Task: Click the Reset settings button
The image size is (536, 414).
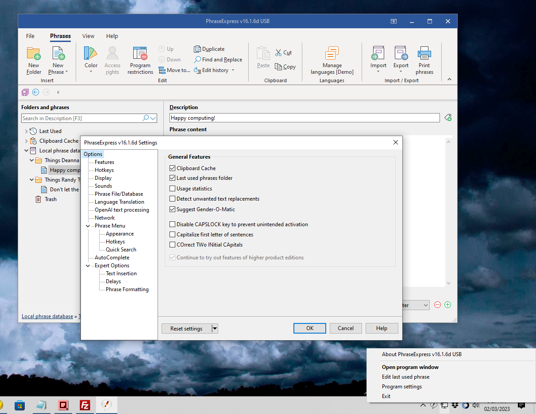Action: tap(186, 328)
